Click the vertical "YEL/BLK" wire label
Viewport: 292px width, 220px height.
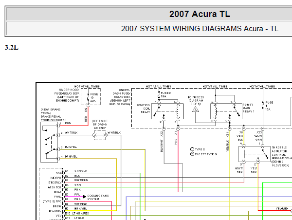tap(227, 146)
